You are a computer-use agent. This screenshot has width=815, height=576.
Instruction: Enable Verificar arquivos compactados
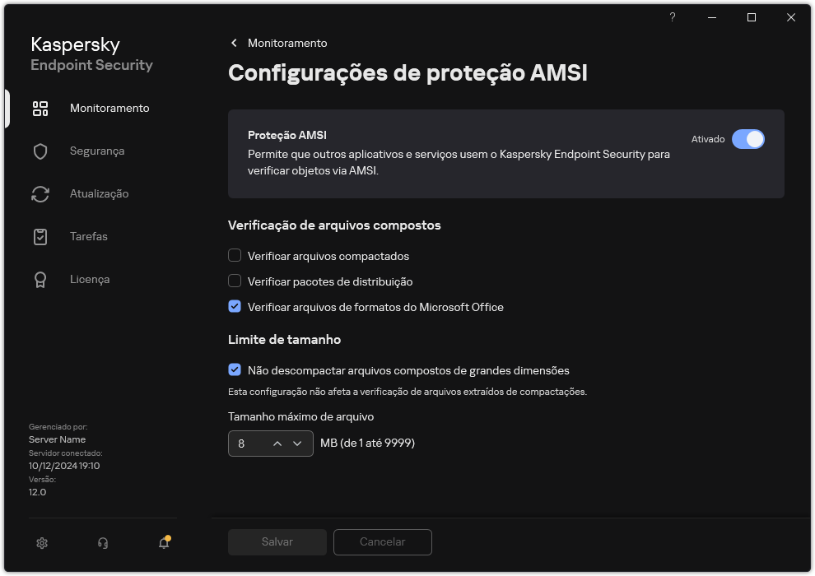[235, 256]
